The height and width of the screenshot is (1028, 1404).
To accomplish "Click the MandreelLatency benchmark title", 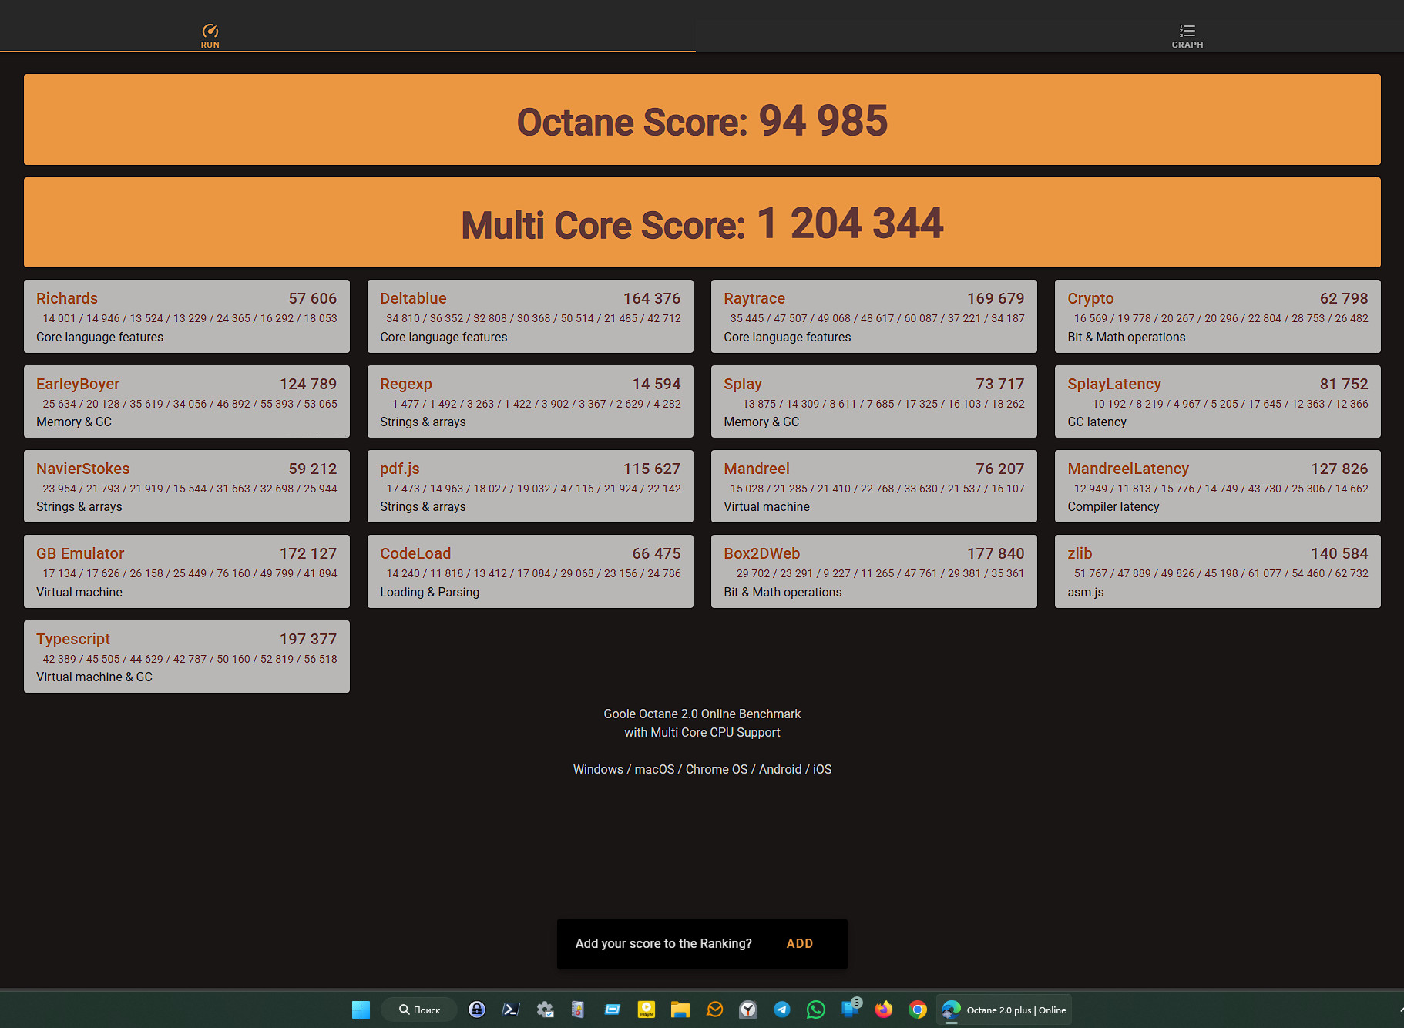I will pyautogui.click(x=1128, y=469).
